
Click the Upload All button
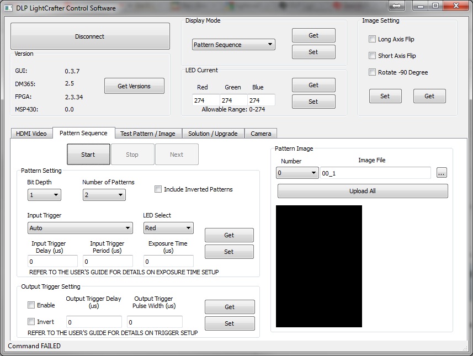click(x=363, y=191)
